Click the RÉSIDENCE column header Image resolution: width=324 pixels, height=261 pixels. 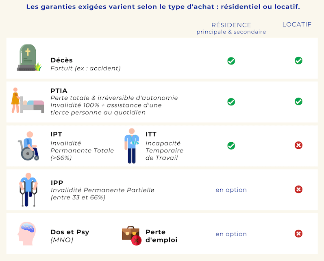(231, 25)
